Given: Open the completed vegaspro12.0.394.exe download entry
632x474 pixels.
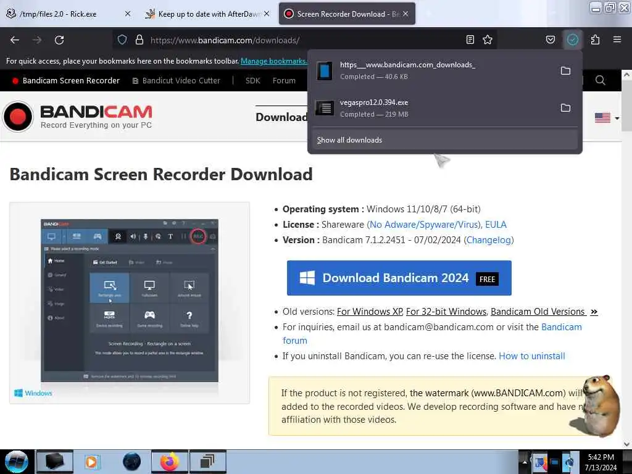Looking at the screenshot, I should (x=433, y=108).
